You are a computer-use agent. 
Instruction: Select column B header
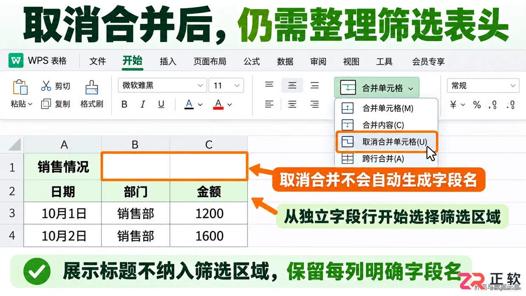tap(136, 144)
